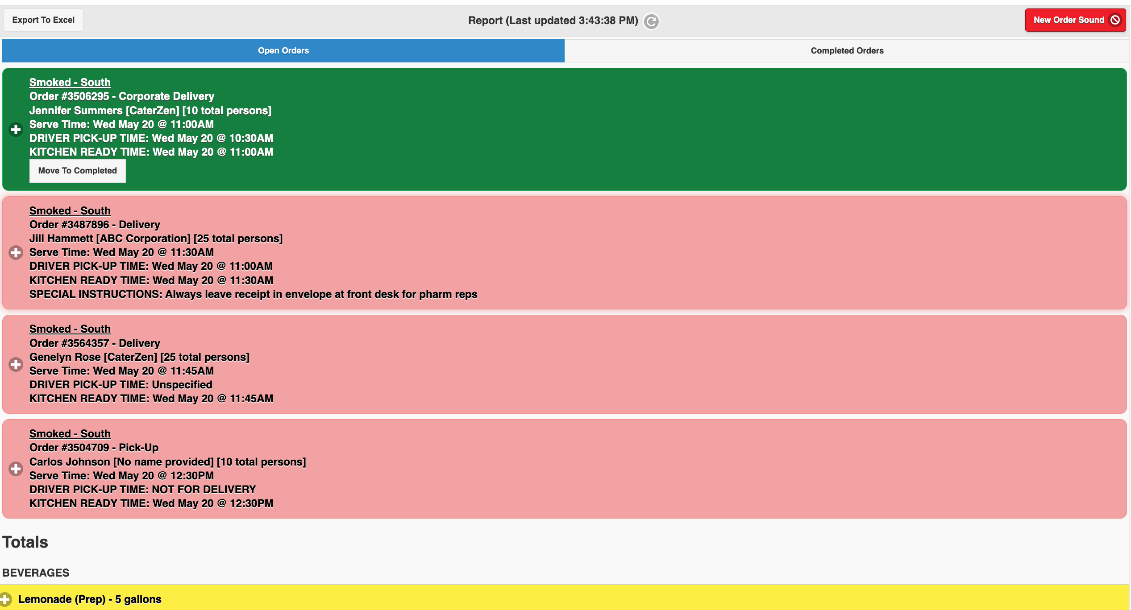Expand Lemonade (Prep) totals row
The height and width of the screenshot is (610, 1131).
pyautogui.click(x=5, y=599)
